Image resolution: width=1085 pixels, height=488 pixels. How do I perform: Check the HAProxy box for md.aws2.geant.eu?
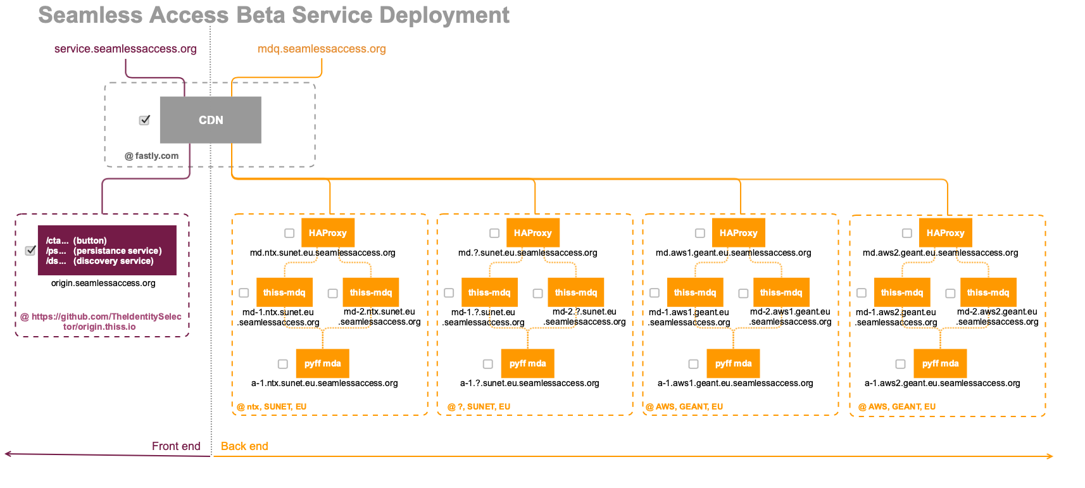[x=907, y=233]
